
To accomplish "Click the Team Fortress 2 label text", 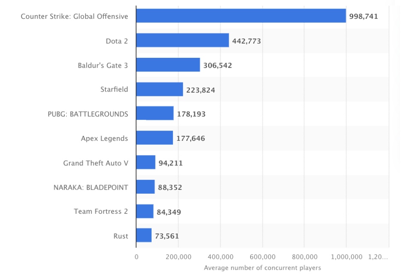I will 101,211.
